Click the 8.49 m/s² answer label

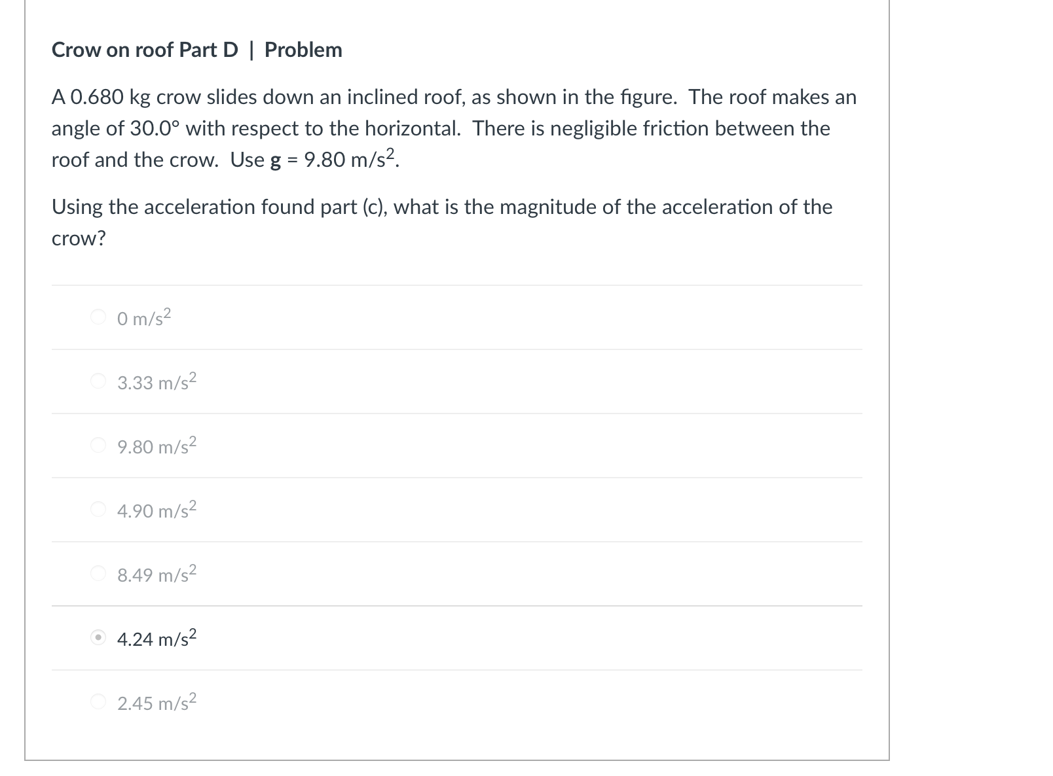click(157, 574)
